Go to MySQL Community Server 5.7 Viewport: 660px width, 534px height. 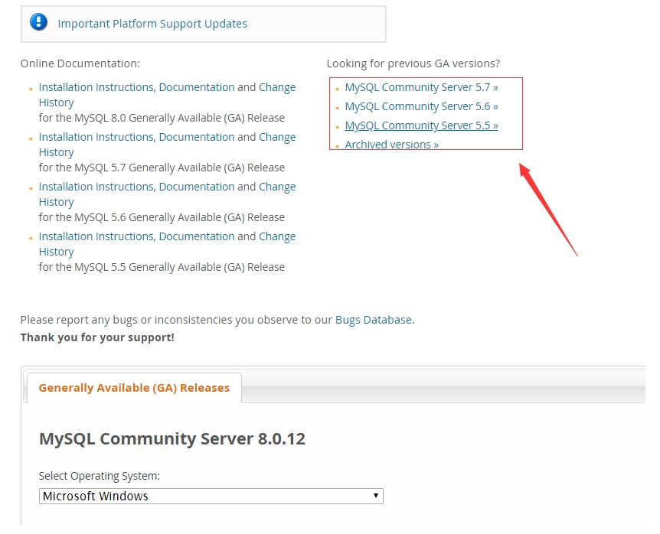(421, 87)
